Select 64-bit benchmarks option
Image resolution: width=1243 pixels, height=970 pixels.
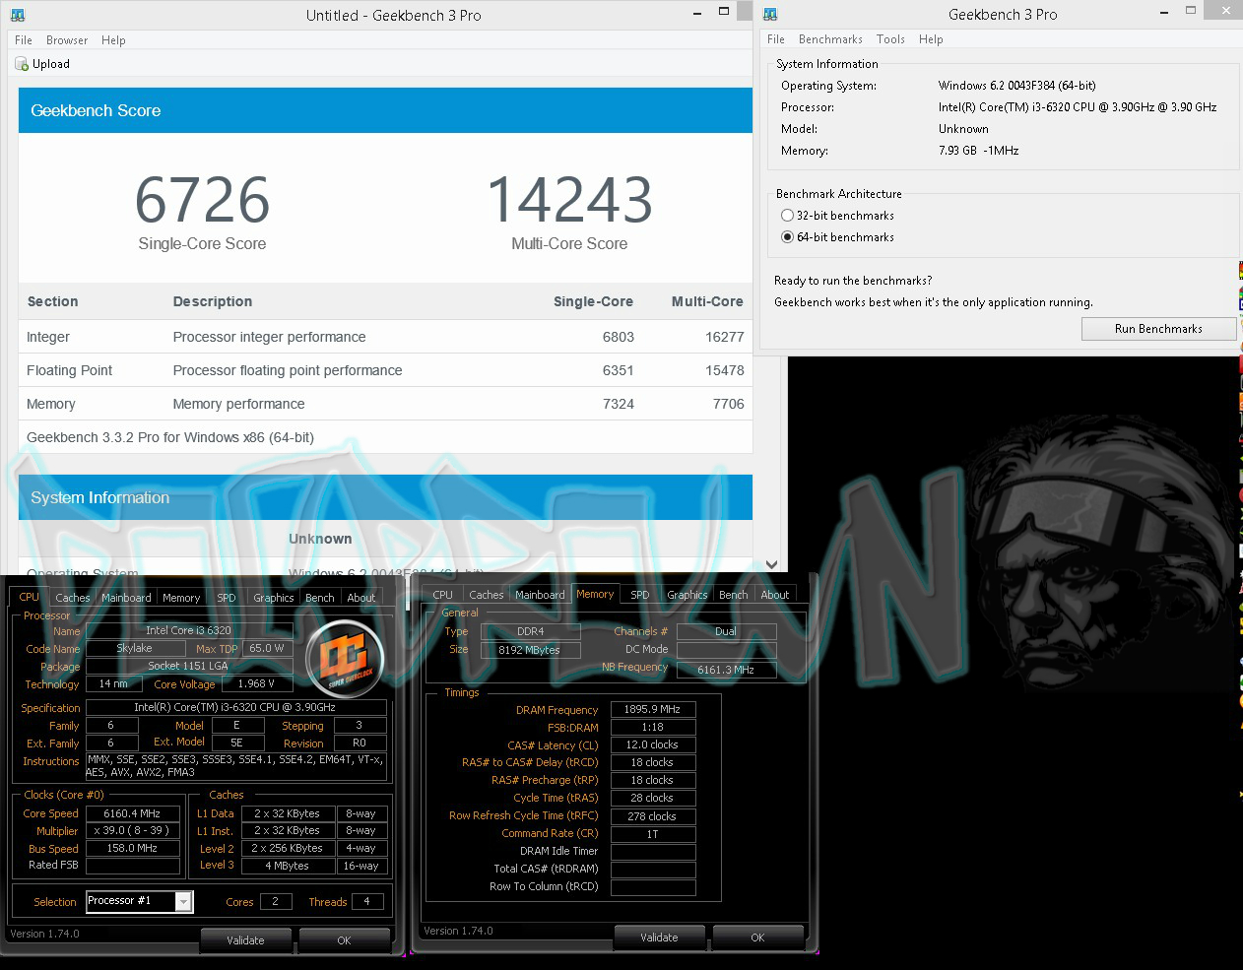787,237
